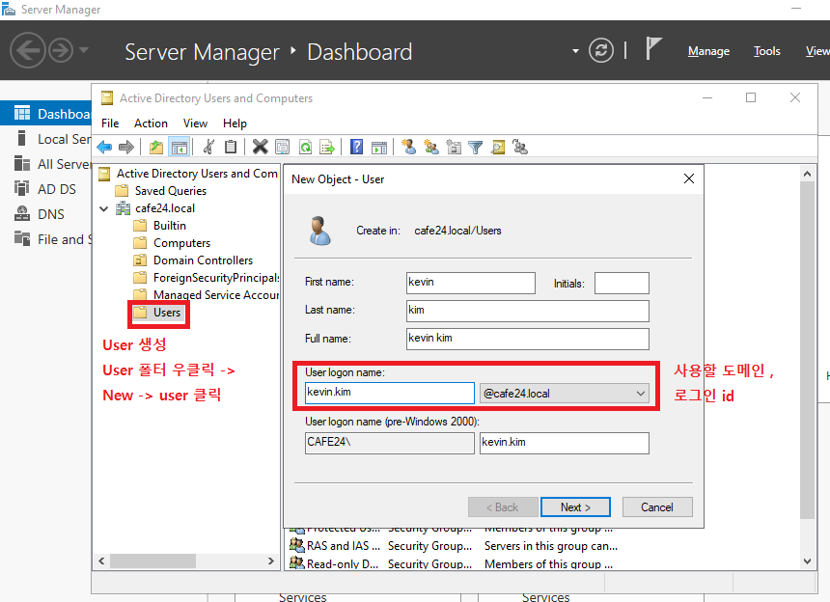Viewport: 830px width, 602px height.
Task: Click Server Manager back navigation arrow
Action: point(28,51)
